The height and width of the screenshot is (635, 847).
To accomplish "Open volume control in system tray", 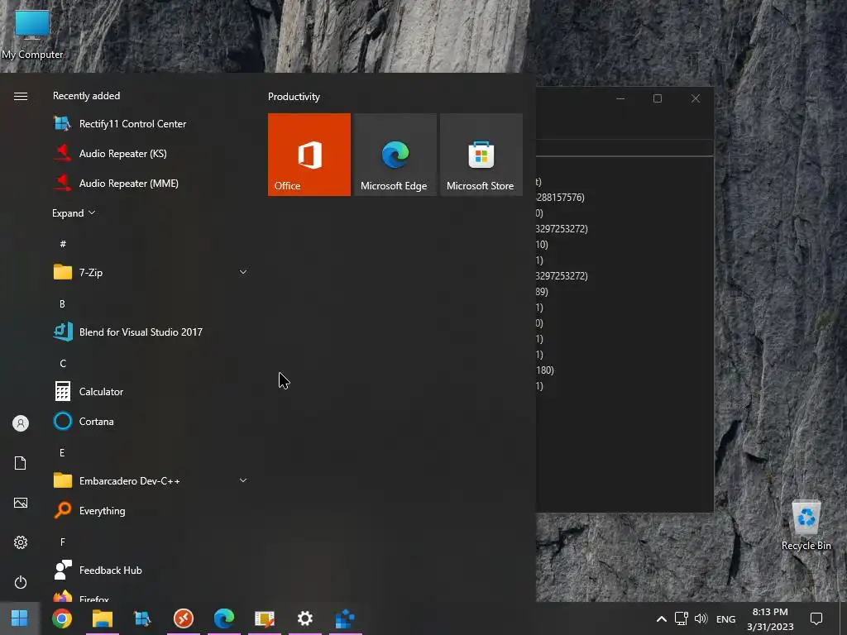I will tap(701, 618).
